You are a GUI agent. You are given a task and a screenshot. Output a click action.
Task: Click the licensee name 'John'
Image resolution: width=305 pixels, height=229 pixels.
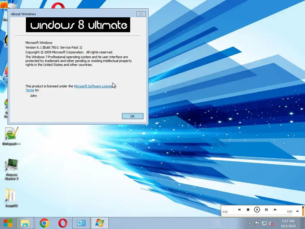[33, 96]
